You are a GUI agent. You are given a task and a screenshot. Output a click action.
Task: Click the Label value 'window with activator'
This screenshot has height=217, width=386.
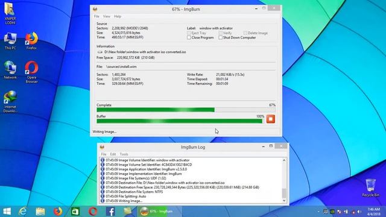tap(216, 28)
